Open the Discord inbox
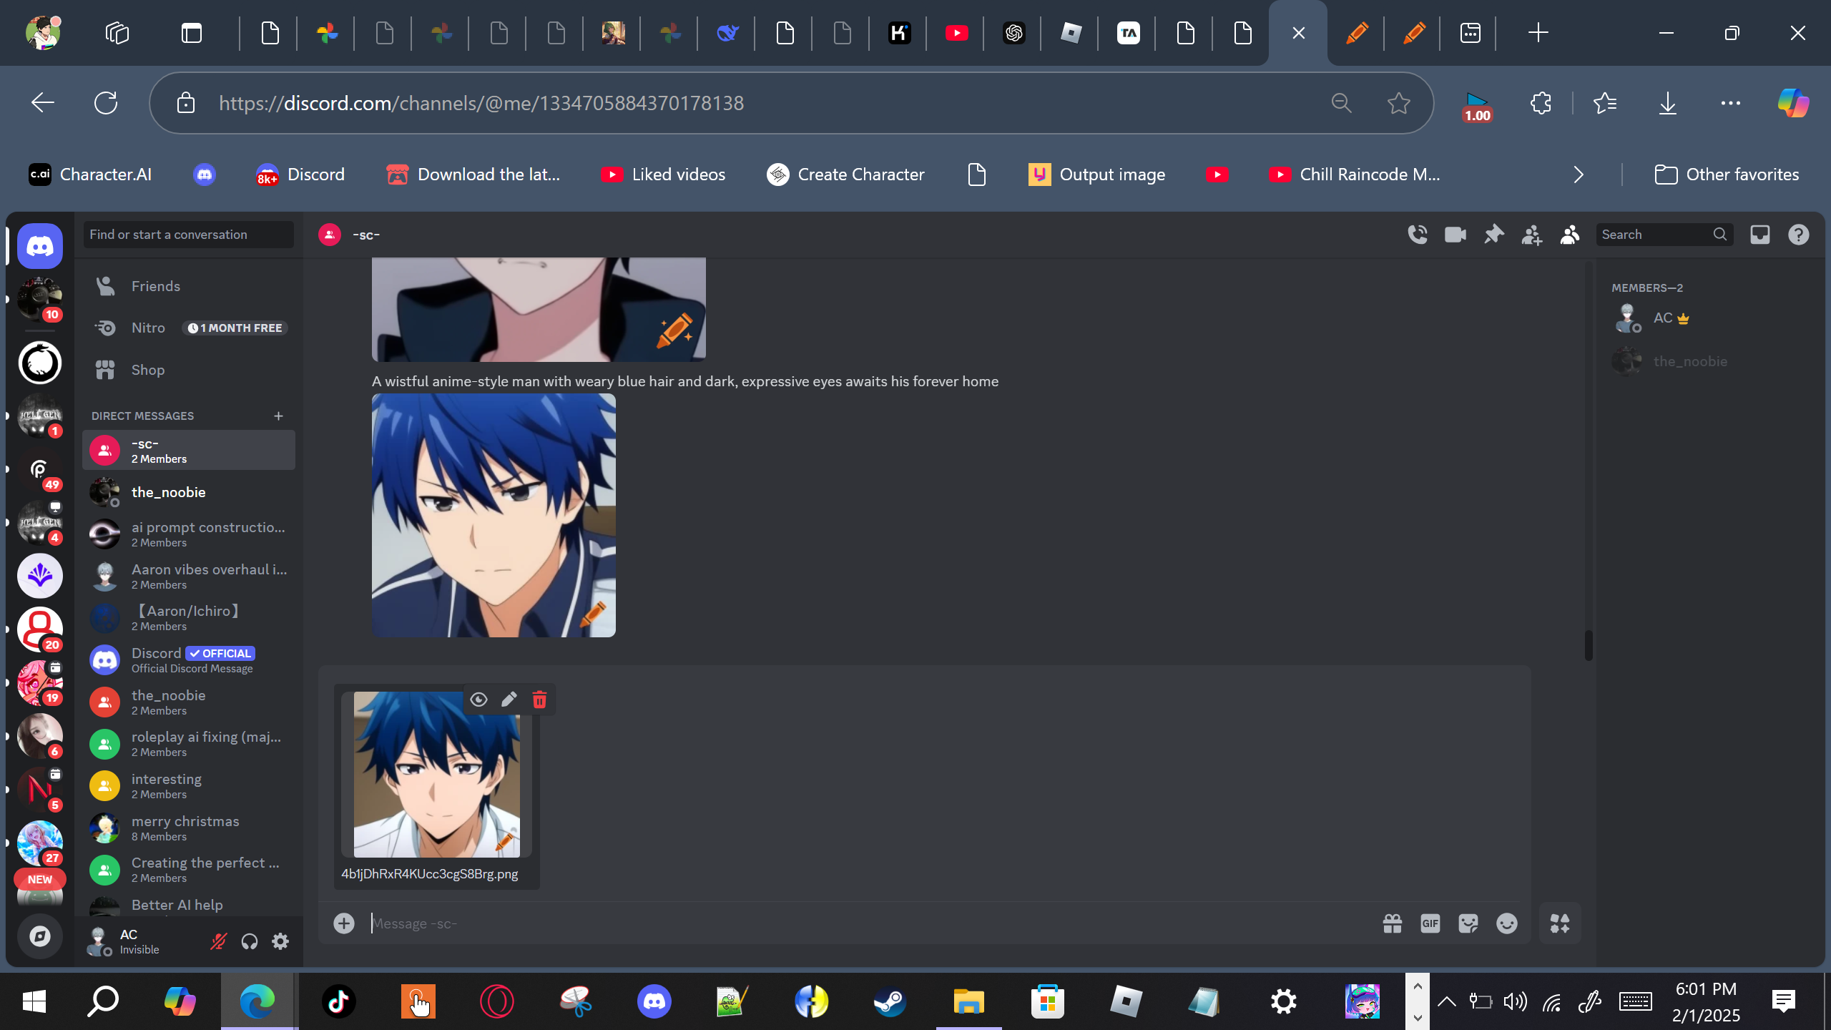The width and height of the screenshot is (1831, 1030). (x=1760, y=235)
